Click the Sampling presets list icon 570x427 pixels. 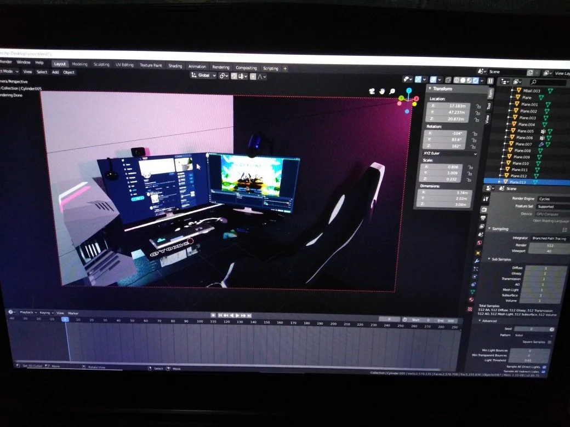tap(565, 230)
